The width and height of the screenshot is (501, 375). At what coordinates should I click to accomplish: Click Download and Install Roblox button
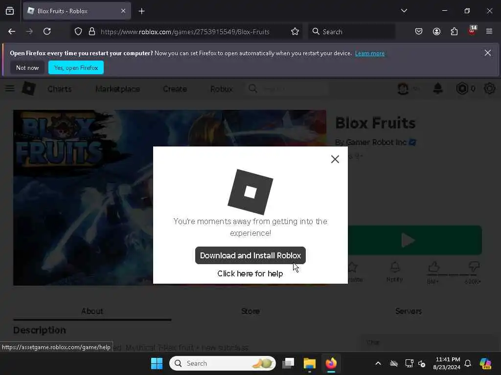[250, 255]
